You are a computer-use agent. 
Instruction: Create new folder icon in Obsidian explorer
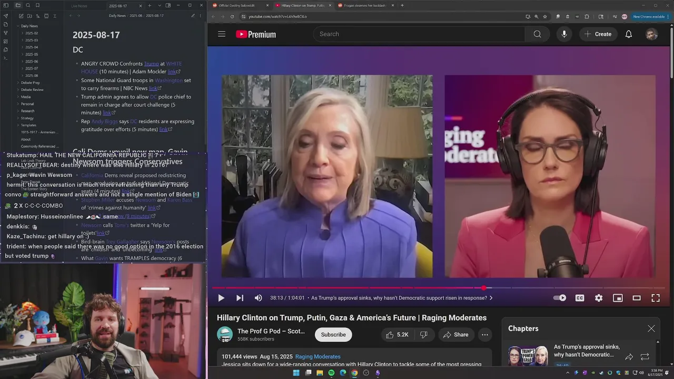[x=29, y=16]
